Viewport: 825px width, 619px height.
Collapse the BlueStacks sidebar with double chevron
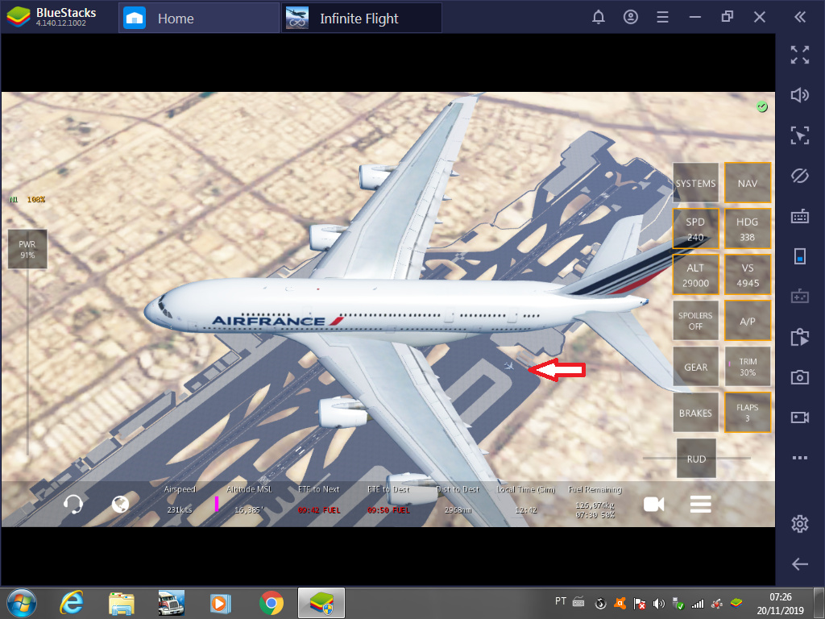(x=800, y=18)
